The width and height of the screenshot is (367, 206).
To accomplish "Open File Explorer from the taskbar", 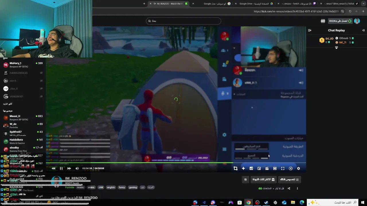I will coord(293,203).
